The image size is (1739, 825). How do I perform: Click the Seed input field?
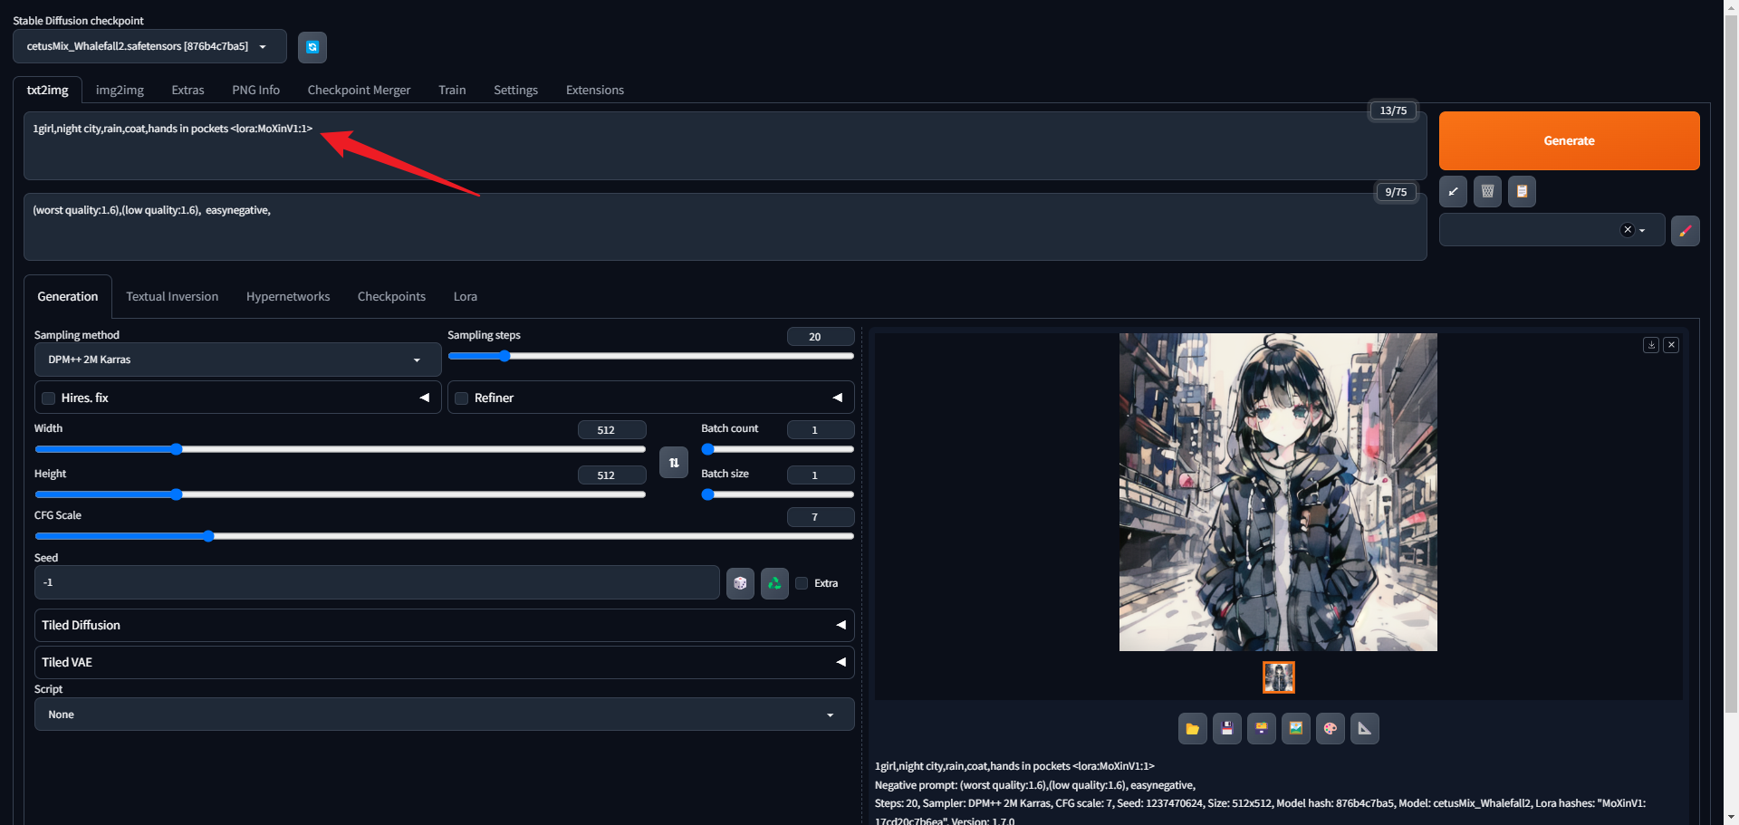point(377,582)
